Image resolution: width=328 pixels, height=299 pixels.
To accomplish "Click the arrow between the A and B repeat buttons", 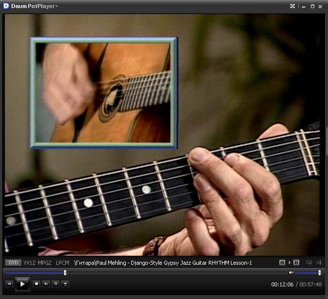I will 289,262.
